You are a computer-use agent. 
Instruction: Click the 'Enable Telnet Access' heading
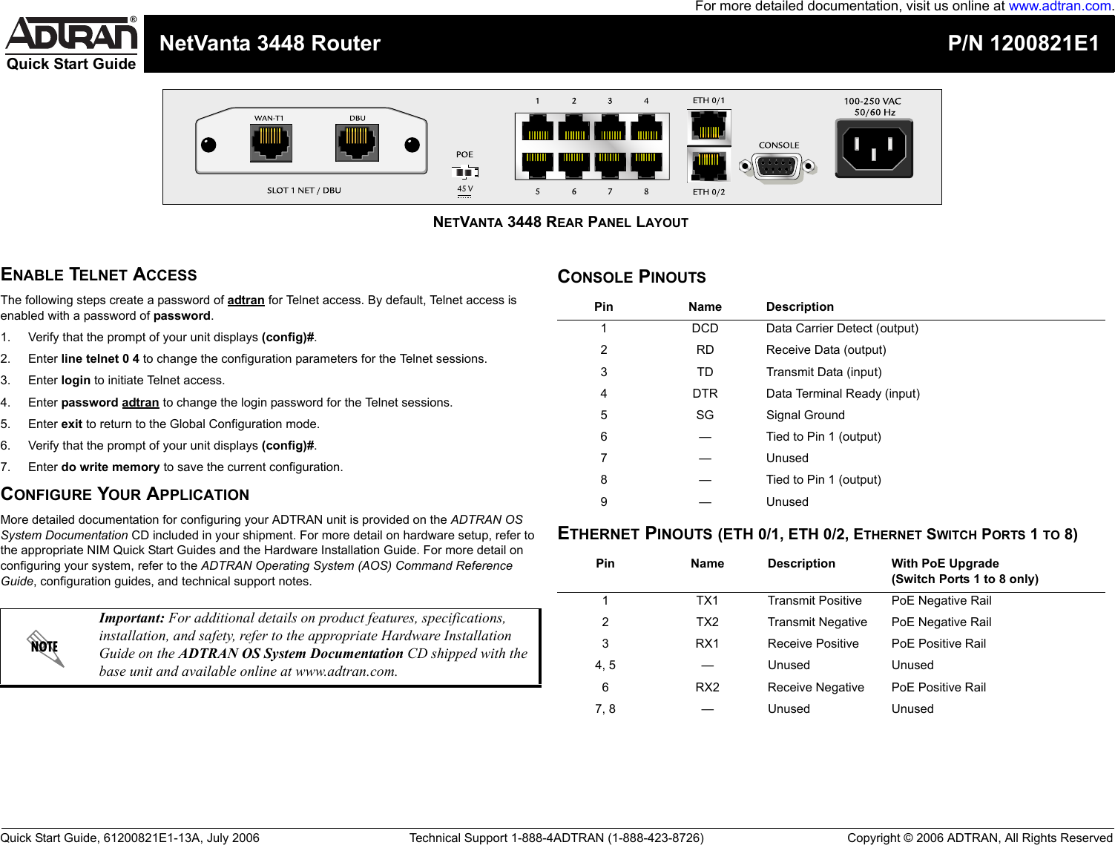(99, 274)
